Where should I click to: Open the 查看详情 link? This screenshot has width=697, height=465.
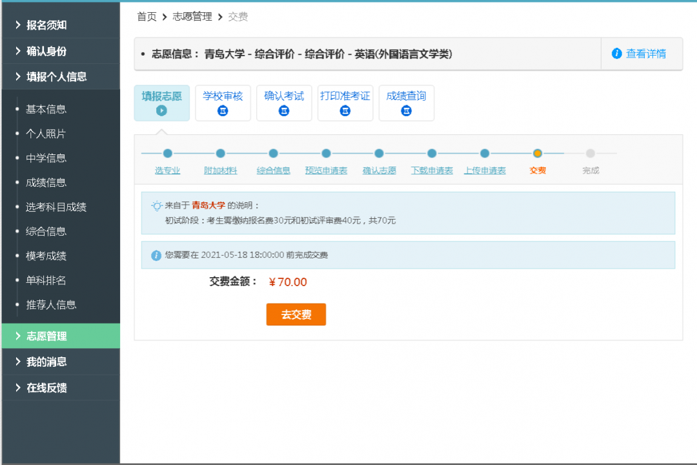[x=646, y=54]
